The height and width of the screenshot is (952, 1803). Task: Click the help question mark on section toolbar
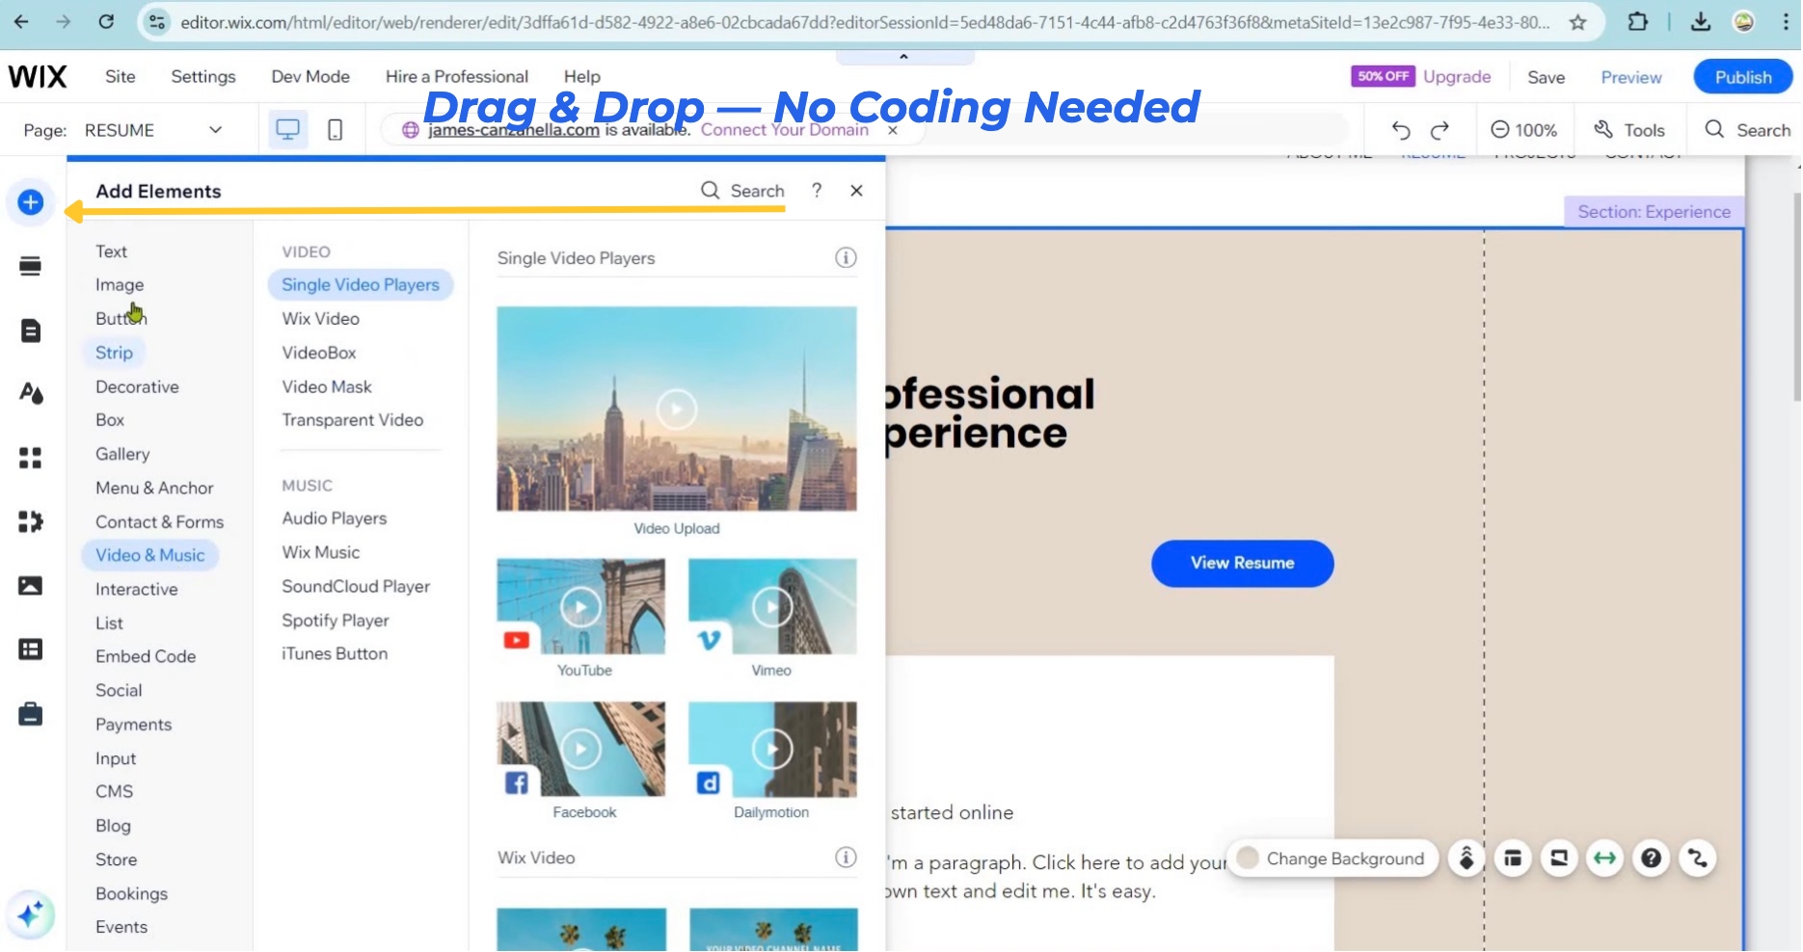tap(1651, 858)
